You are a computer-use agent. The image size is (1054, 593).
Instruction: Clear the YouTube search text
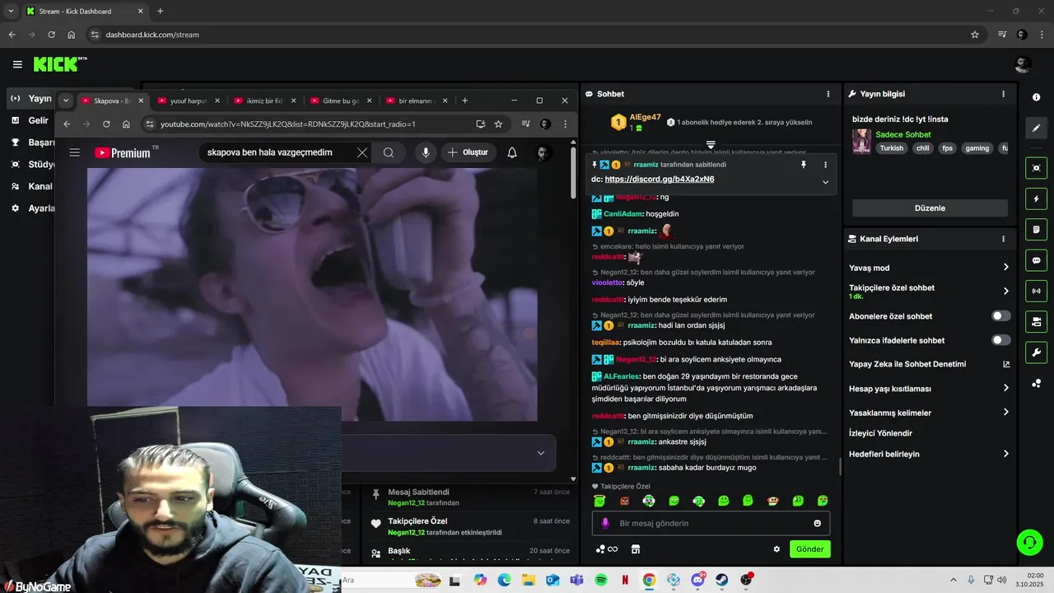(362, 152)
